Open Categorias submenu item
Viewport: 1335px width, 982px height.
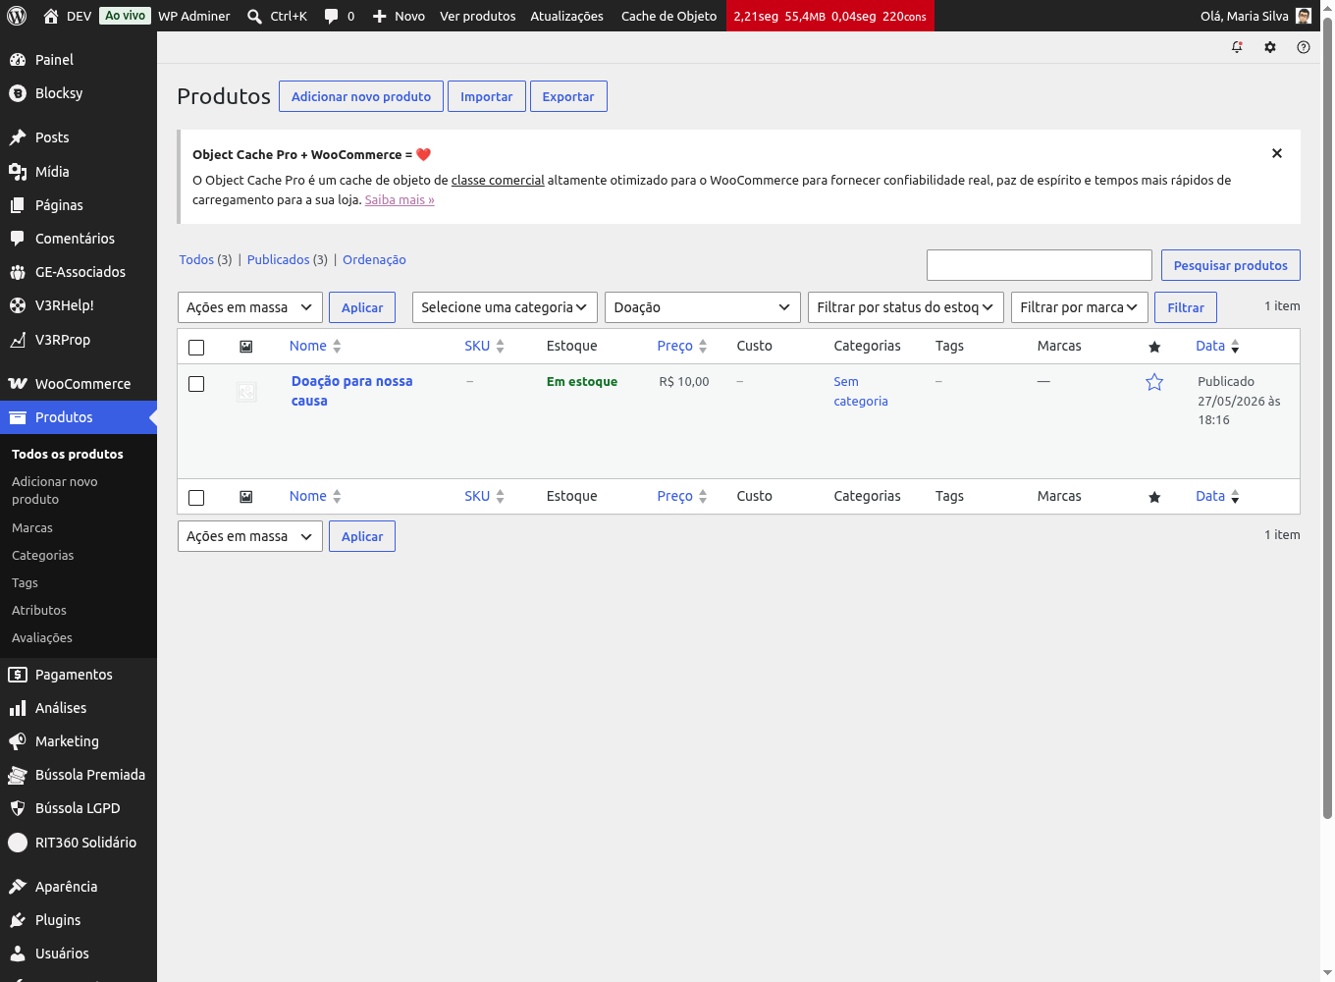(x=43, y=556)
